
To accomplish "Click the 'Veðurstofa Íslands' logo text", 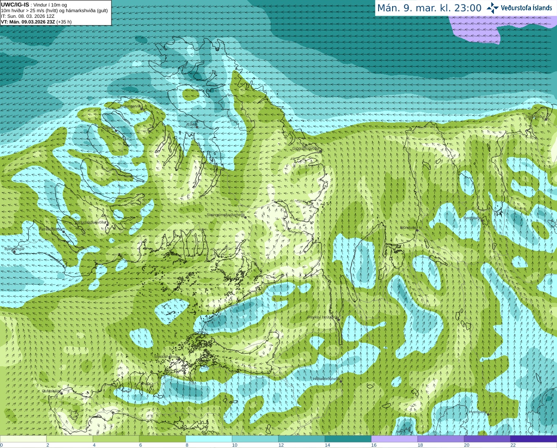I will [x=527, y=8].
